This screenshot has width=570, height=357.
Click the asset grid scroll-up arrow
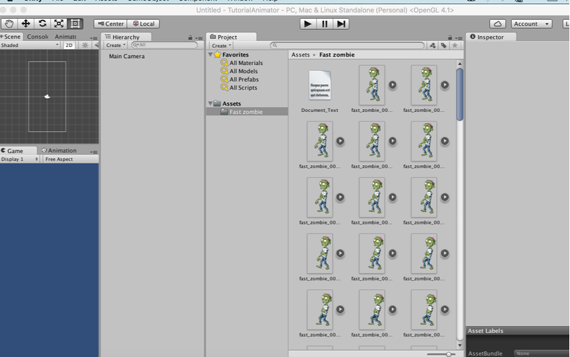pyautogui.click(x=459, y=64)
